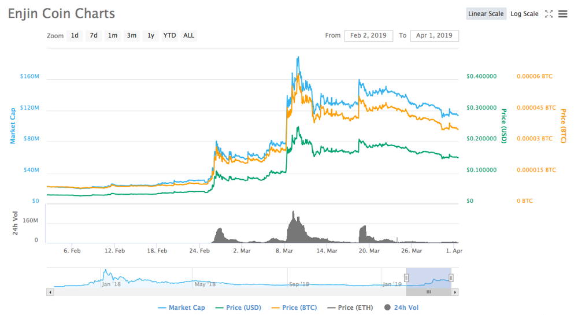Click the 8. Mar date label

coord(284,250)
